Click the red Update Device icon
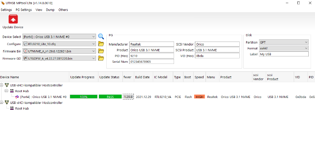The image size is (315, 156). [13, 19]
